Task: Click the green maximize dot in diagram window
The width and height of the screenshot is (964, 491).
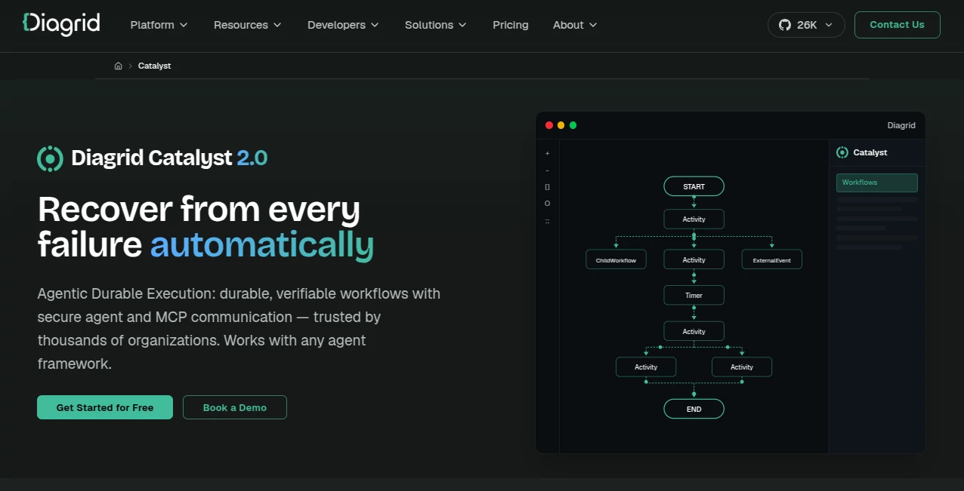Action: (x=573, y=125)
